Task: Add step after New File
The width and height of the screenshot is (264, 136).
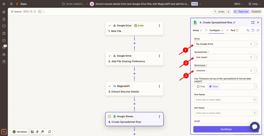Action: click(x=134, y=43)
